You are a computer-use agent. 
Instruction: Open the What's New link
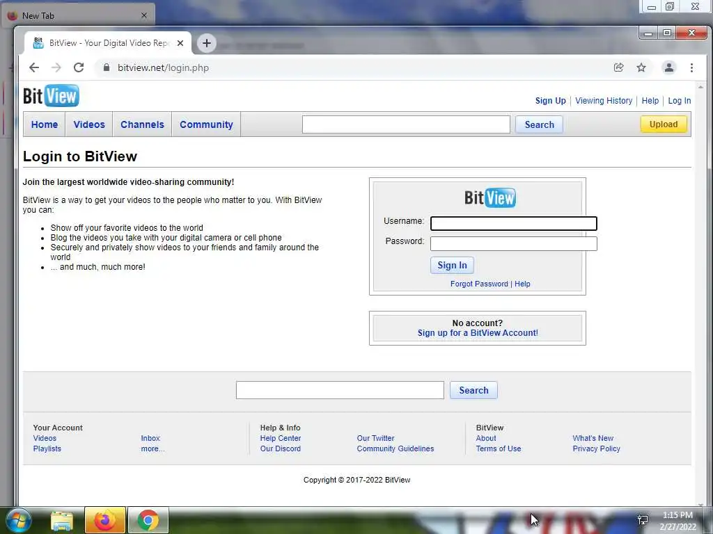click(x=593, y=438)
